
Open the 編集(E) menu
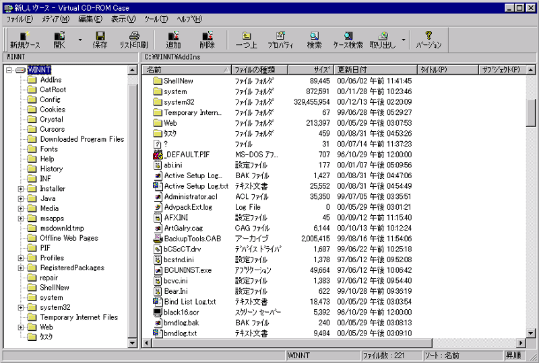point(90,19)
